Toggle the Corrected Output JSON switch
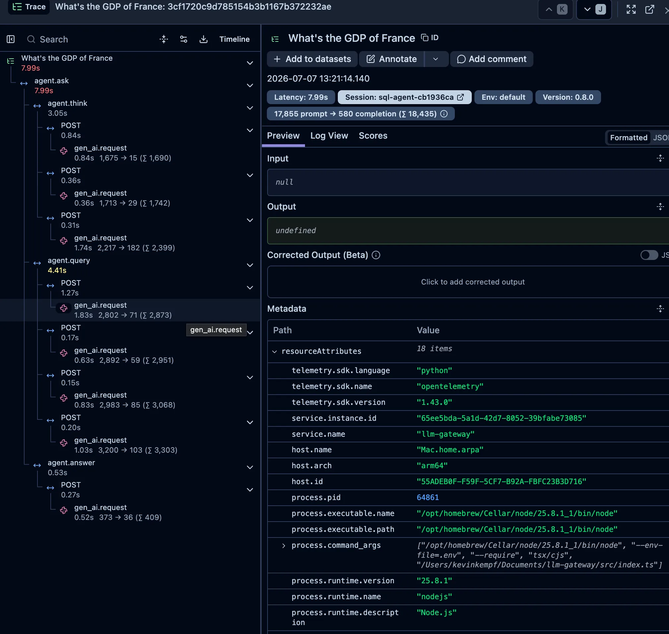This screenshot has width=669, height=634. [x=649, y=255]
